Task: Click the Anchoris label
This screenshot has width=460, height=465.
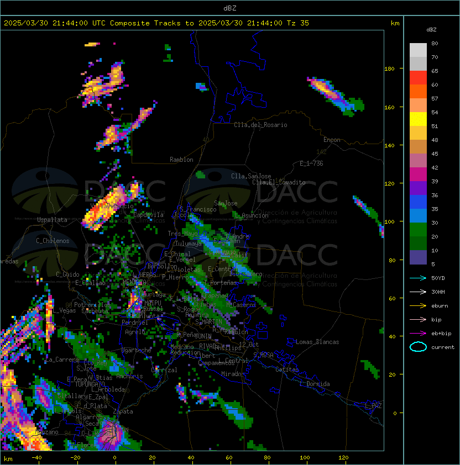Action: click(129, 376)
